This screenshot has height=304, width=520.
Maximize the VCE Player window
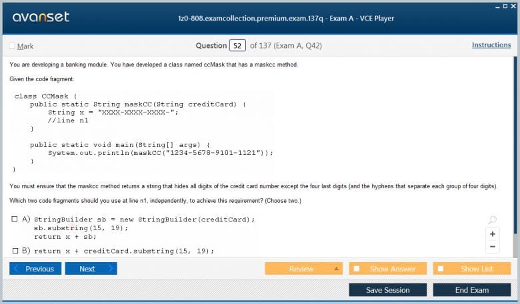tap(505, 6)
